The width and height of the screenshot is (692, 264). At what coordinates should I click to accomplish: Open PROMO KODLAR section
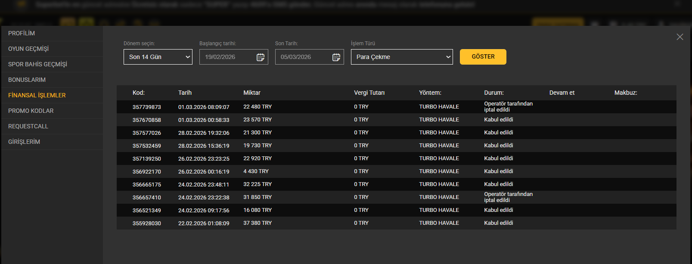(31, 111)
